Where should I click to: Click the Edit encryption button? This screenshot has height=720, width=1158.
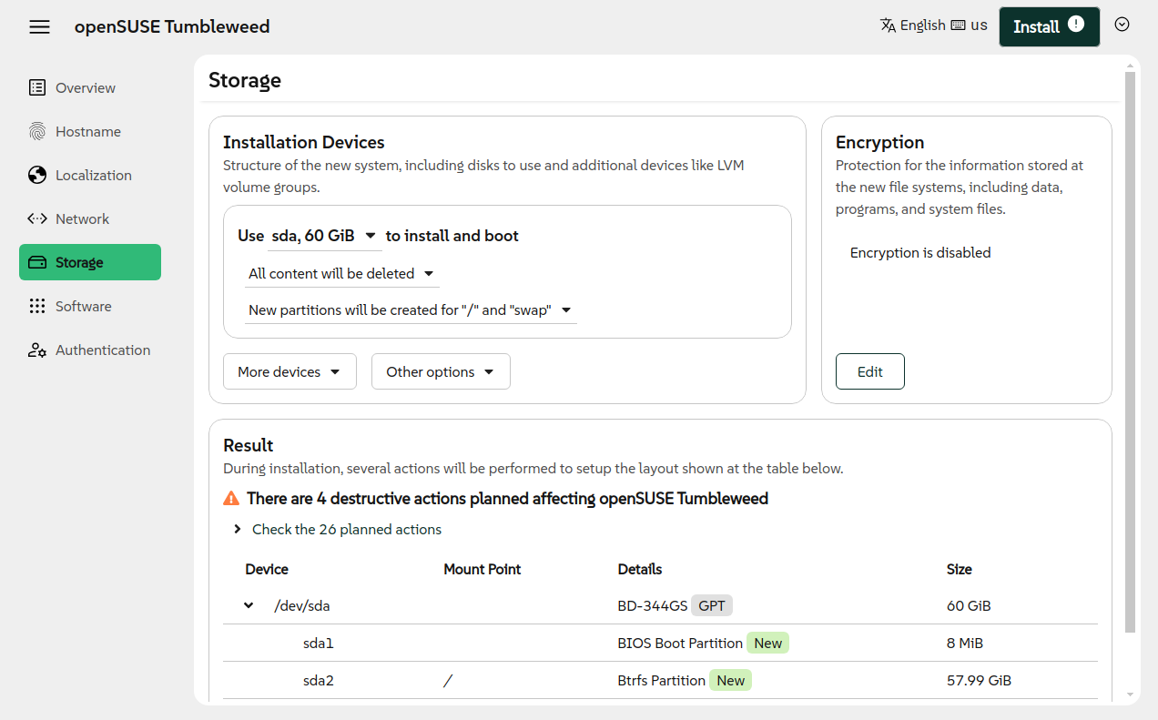click(x=870, y=371)
